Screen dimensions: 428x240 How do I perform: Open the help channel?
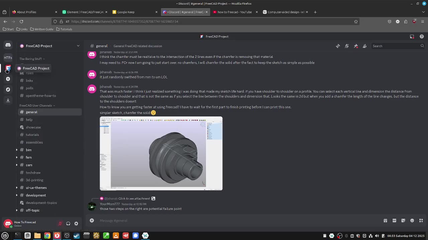click(50, 120)
